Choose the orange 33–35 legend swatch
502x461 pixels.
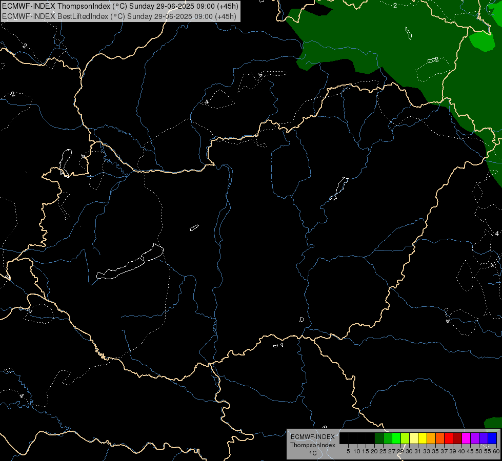pyautogui.click(x=431, y=438)
